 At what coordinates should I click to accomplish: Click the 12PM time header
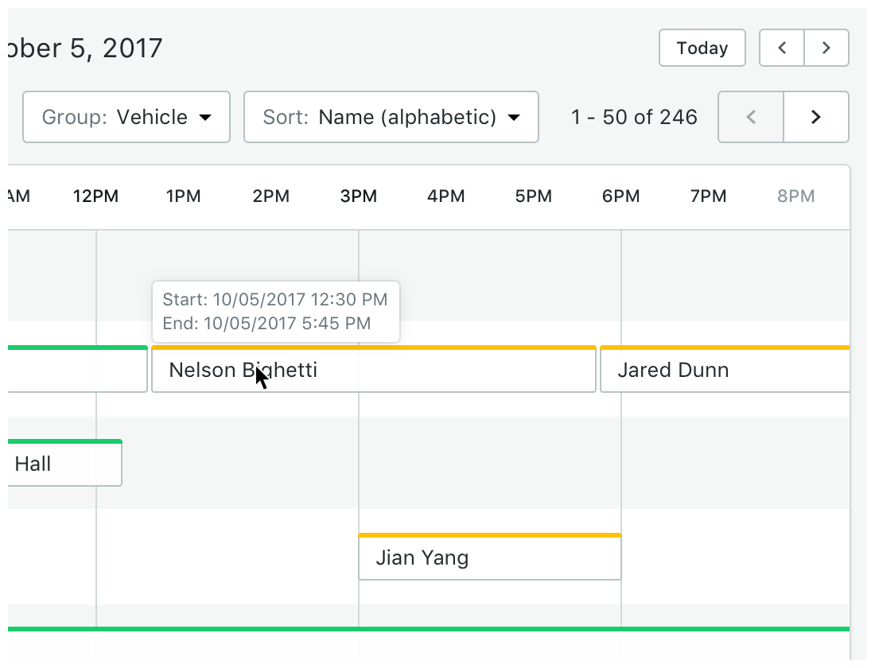(x=95, y=196)
